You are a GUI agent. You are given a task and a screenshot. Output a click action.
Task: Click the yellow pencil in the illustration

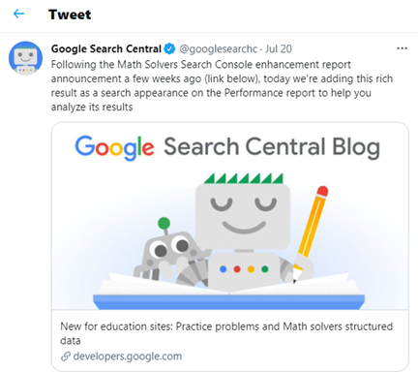(311, 232)
